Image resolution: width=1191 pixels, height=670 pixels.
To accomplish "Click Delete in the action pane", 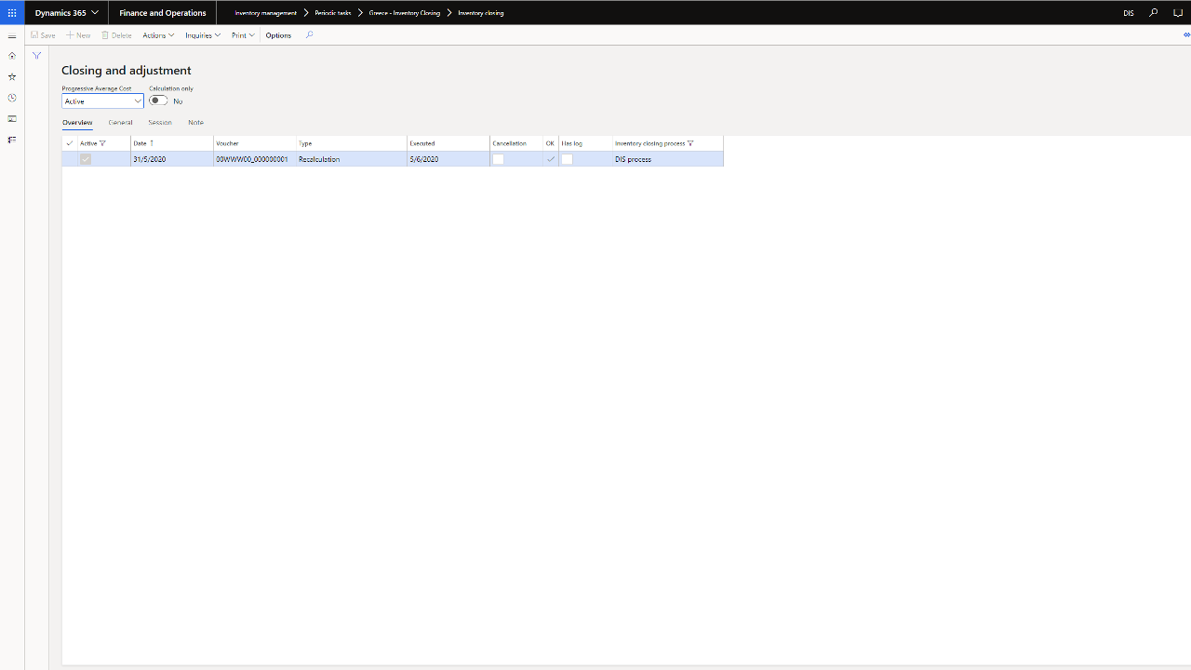I will (x=116, y=35).
